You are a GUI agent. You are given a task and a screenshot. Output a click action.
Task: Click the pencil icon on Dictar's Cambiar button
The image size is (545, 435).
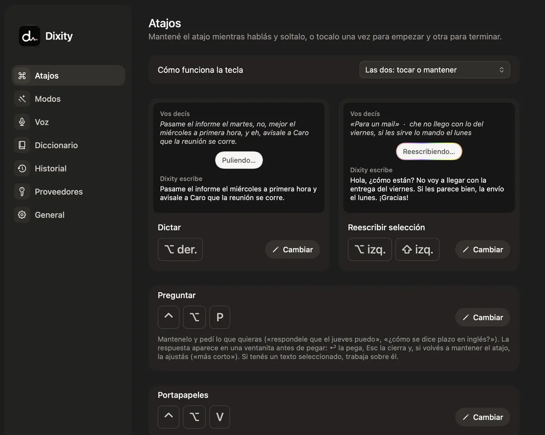276,250
